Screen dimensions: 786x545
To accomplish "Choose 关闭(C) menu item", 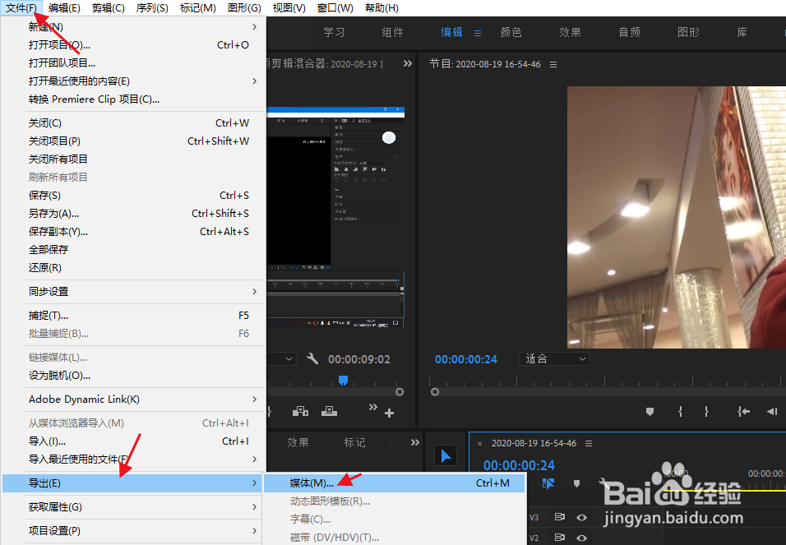I will [x=133, y=123].
